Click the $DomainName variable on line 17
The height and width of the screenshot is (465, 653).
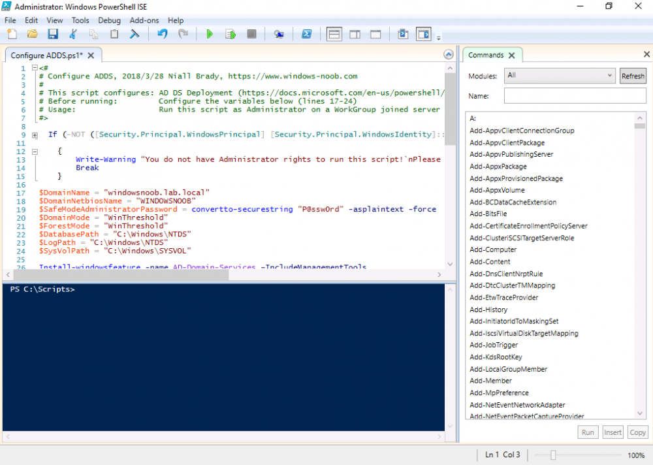(x=64, y=193)
